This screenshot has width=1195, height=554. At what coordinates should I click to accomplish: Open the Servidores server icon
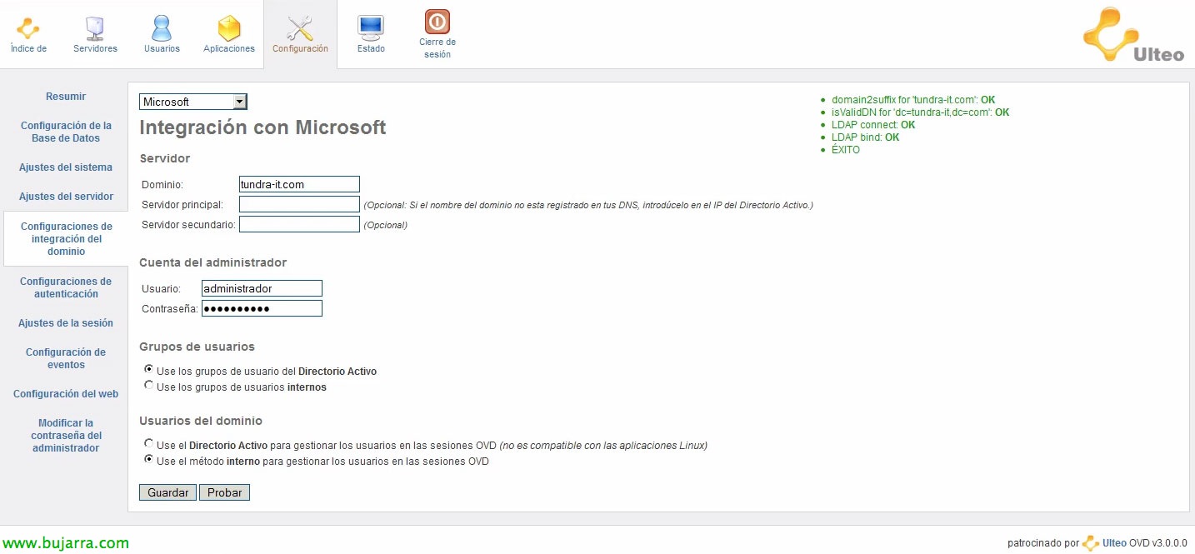tap(95, 28)
